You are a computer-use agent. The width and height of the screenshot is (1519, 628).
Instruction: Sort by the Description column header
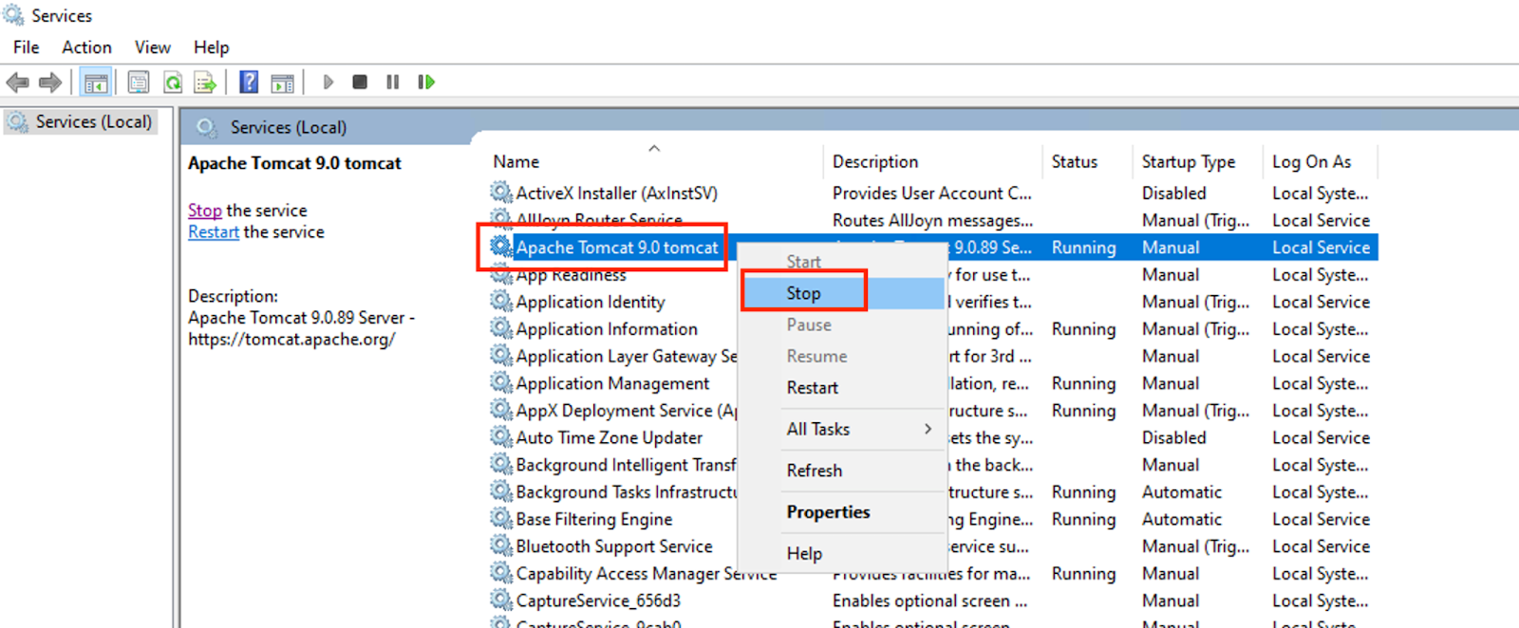pos(875,162)
